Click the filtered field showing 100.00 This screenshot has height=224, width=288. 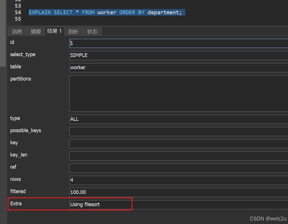click(178, 192)
